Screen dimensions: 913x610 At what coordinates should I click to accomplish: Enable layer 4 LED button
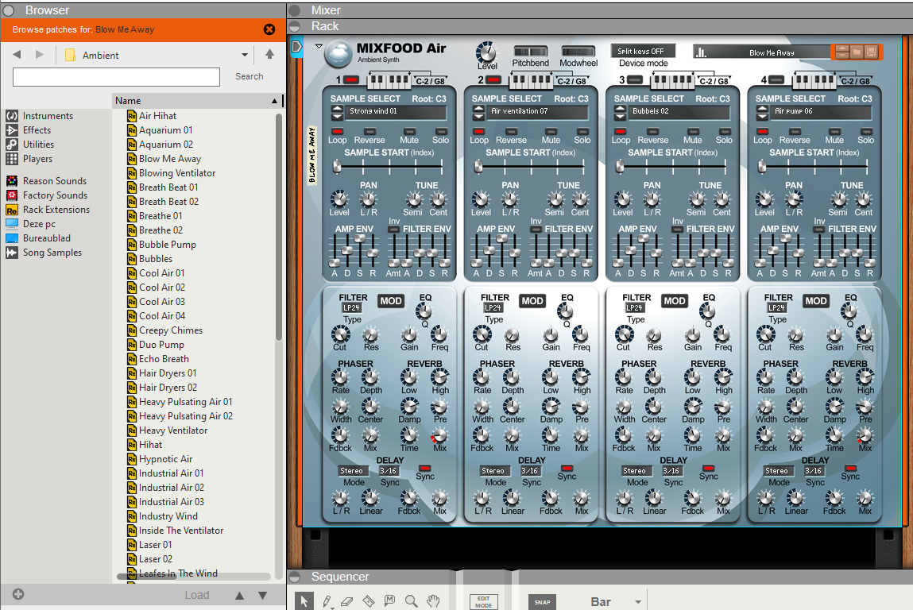tap(776, 79)
